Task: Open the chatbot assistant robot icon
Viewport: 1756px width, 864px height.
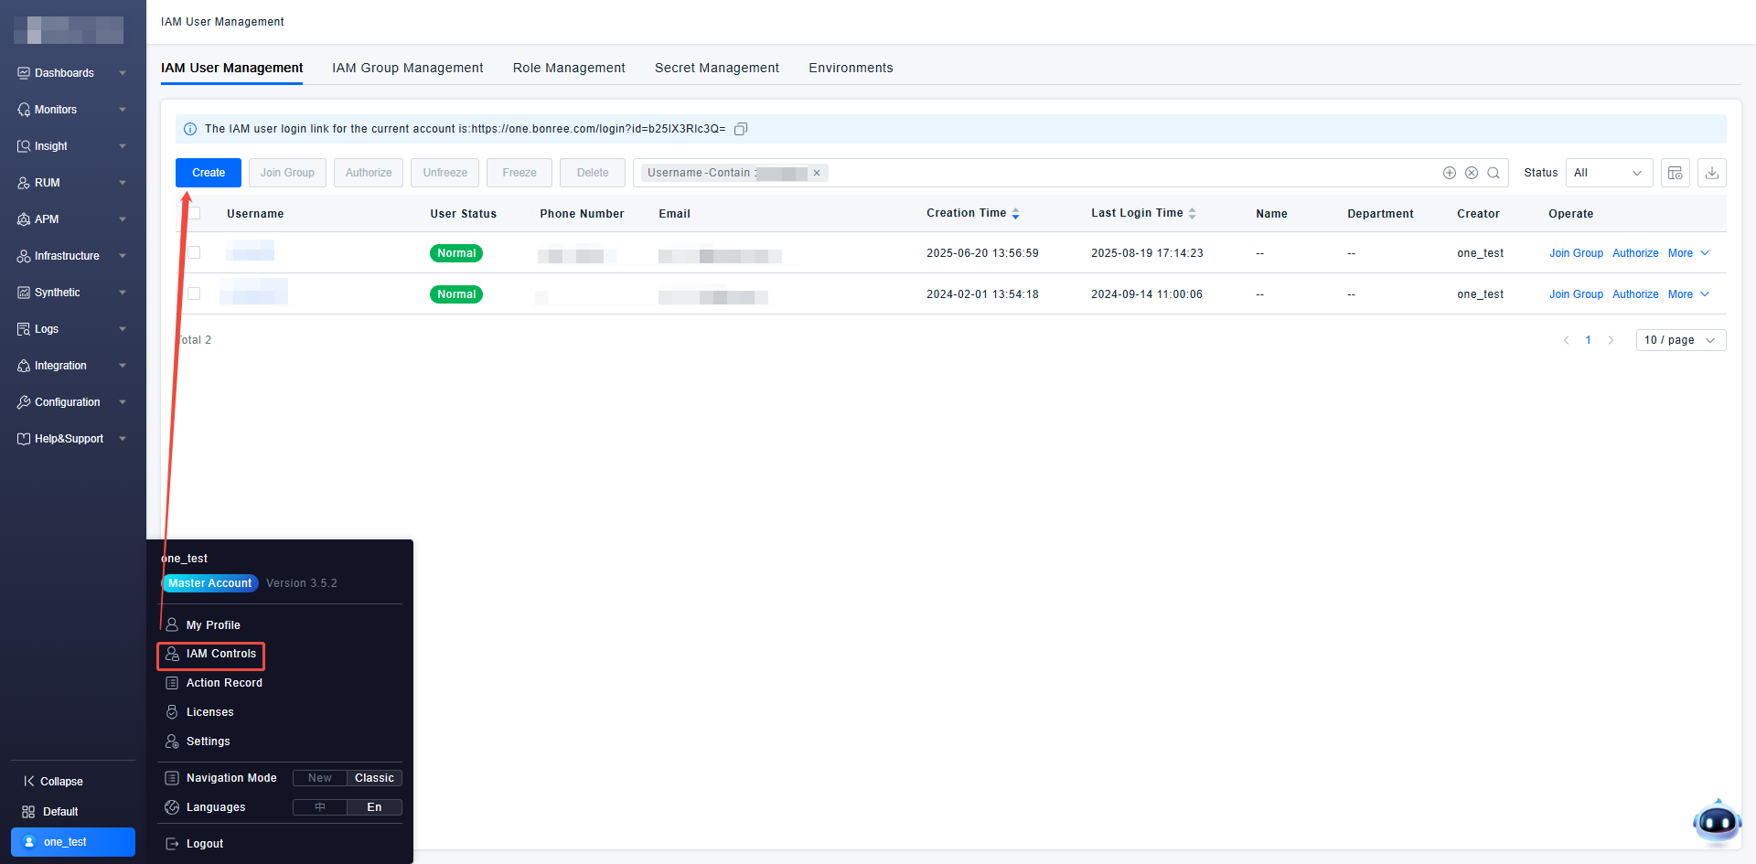Action: coord(1717,823)
